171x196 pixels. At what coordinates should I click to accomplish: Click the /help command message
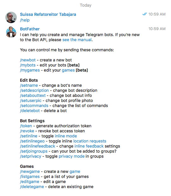25,20
